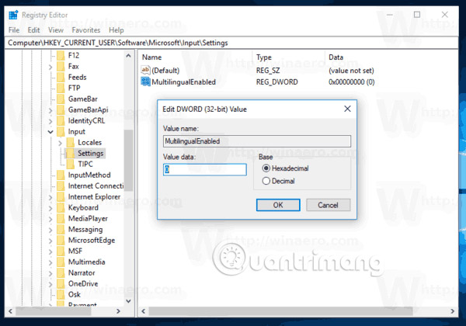
Task: Select the Osk folder icon
Action: pos(61,294)
